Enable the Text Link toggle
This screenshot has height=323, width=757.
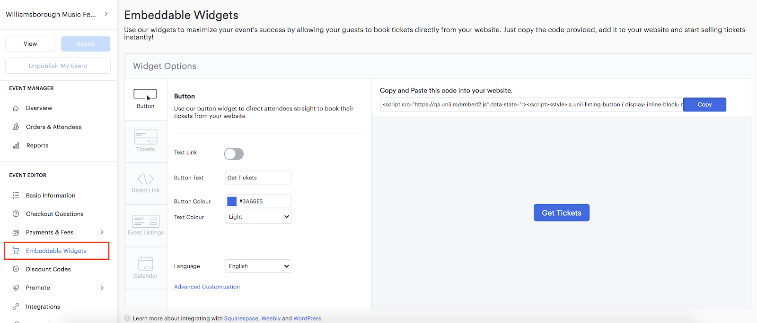[x=234, y=153]
